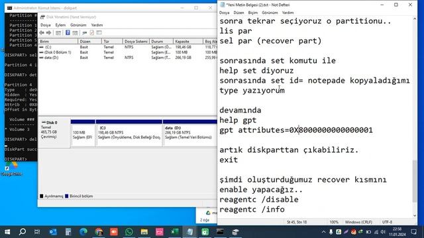Click the toolbar icon right of Help
The height and width of the screenshot is (238, 424).
pyautogui.click(x=75, y=32)
